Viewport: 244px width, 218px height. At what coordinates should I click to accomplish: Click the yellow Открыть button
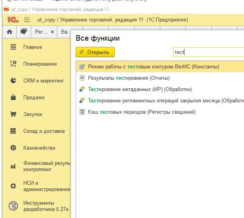pos(95,52)
